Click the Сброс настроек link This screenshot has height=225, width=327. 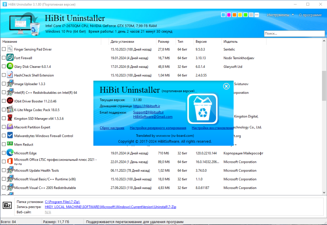[x=112, y=128]
